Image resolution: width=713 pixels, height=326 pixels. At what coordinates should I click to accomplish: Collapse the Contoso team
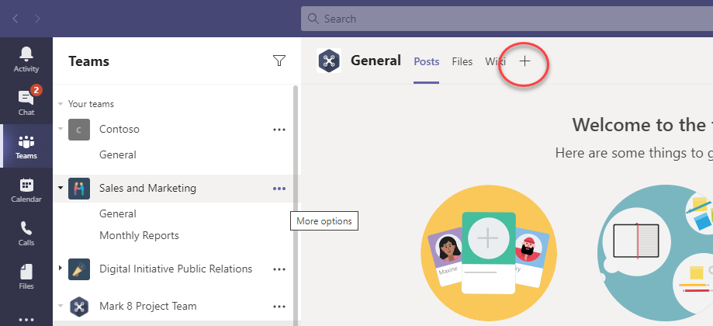pos(61,129)
